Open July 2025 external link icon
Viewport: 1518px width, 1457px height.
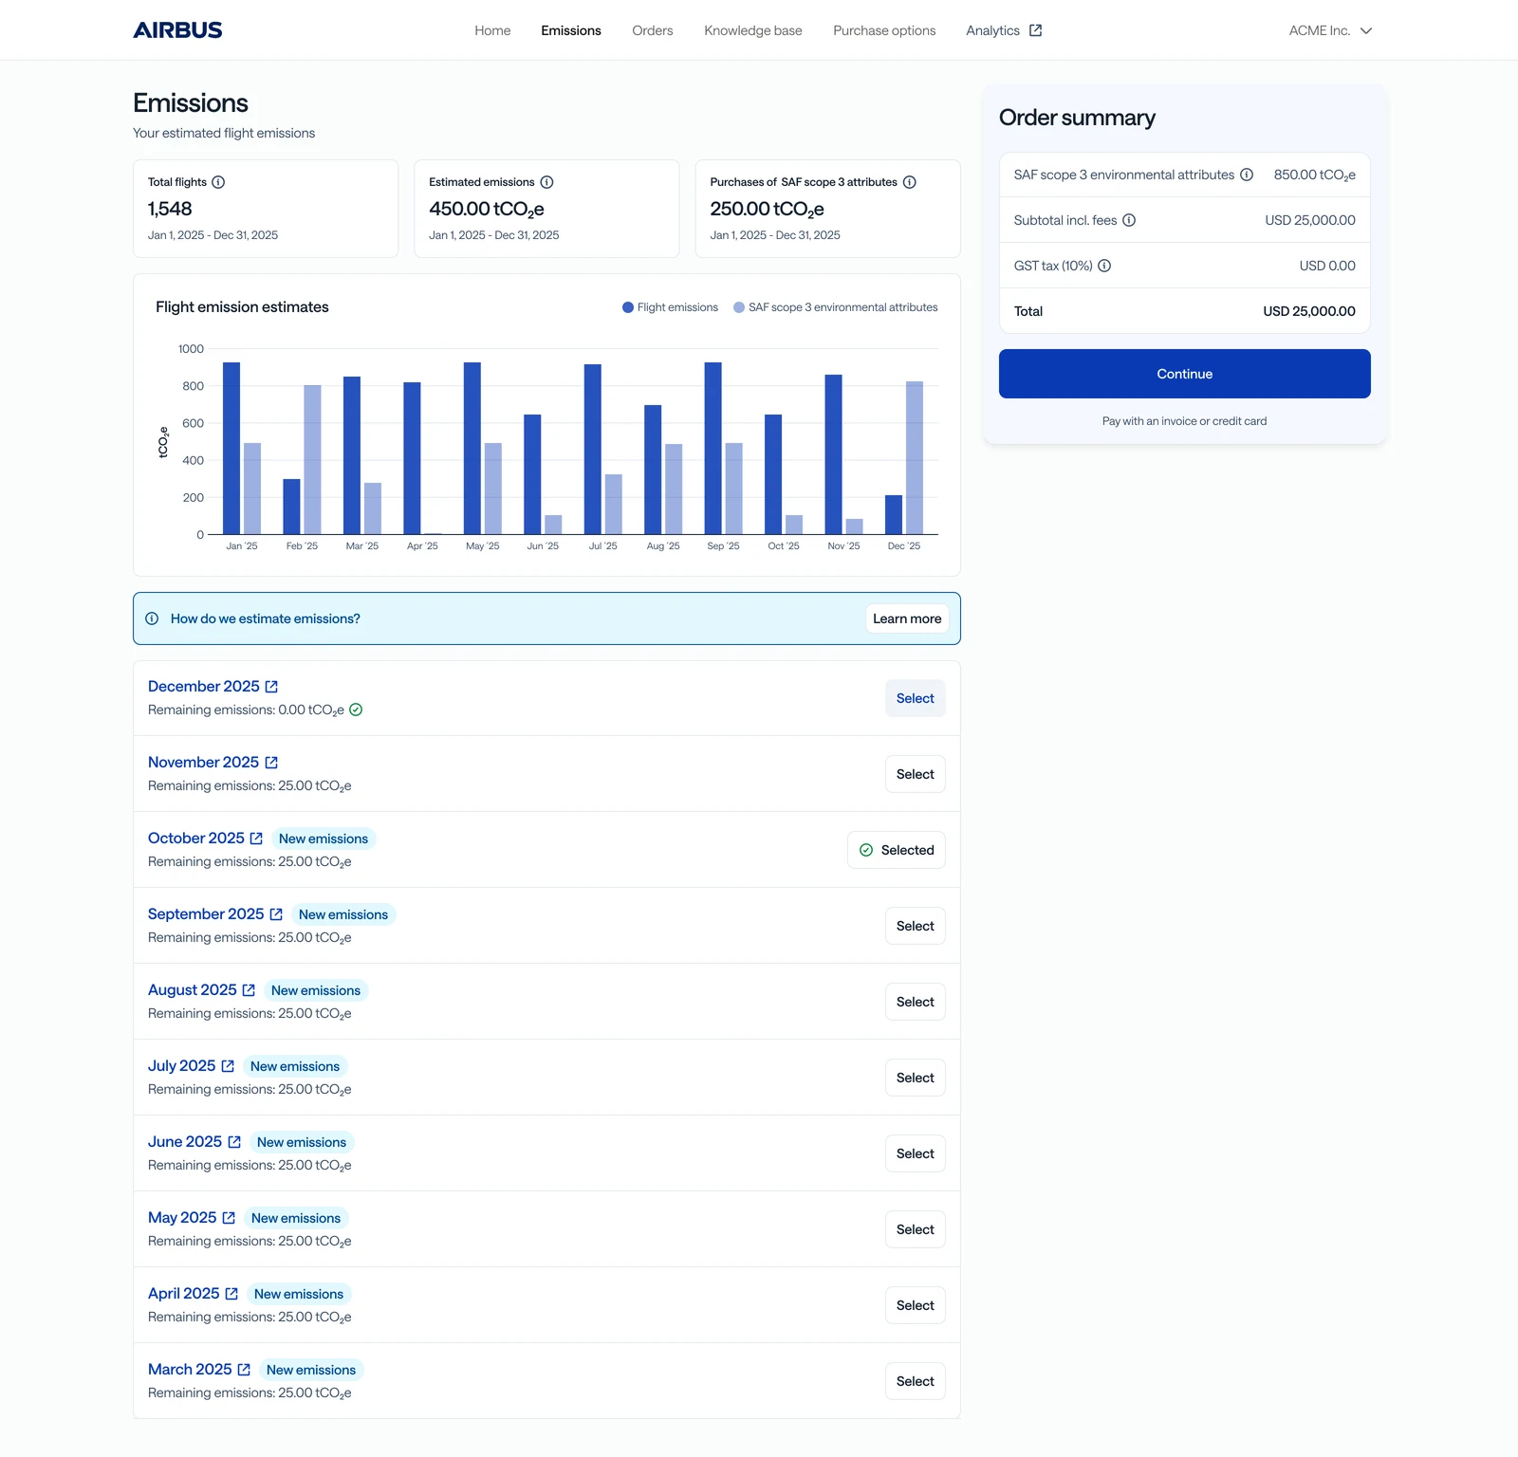[x=228, y=1066]
